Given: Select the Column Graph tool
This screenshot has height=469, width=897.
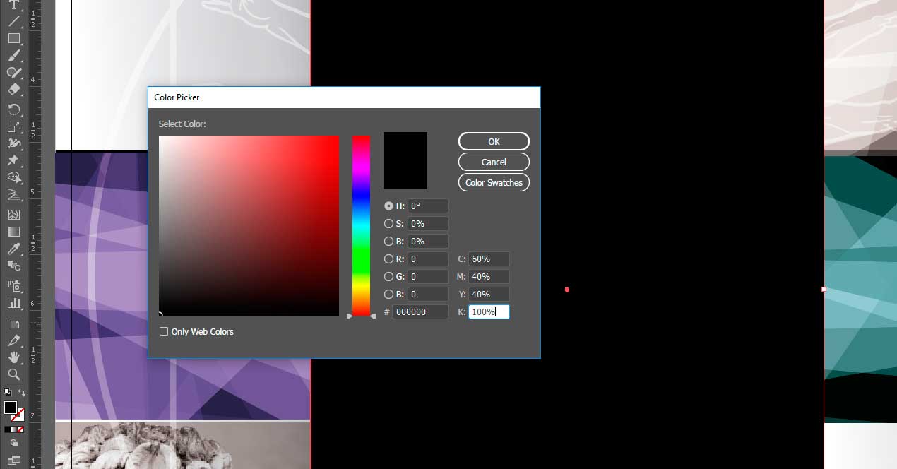Looking at the screenshot, I should pos(13,303).
